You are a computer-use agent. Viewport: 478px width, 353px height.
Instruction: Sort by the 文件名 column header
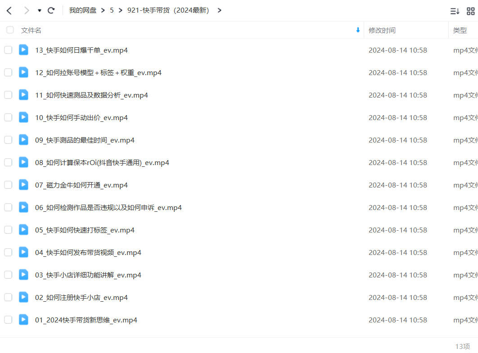click(x=31, y=31)
